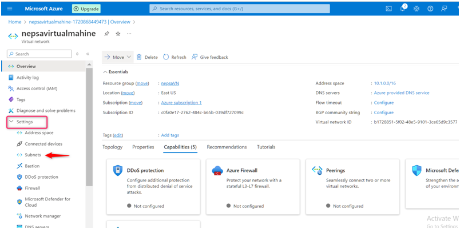Open Network manager
This screenshot has height=229, width=460.
click(43, 216)
